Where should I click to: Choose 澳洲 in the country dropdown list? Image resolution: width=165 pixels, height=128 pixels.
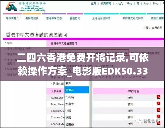(68, 83)
